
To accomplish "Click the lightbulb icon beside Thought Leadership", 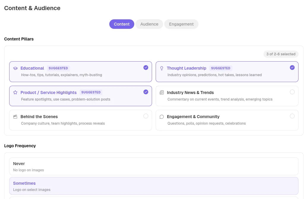I will pyautogui.click(x=162, y=68).
